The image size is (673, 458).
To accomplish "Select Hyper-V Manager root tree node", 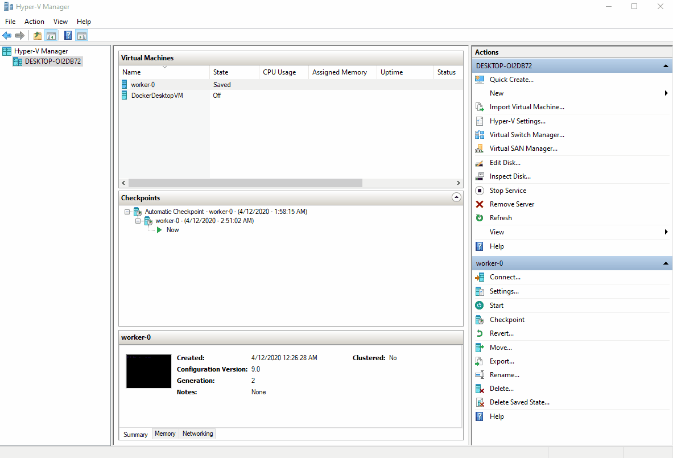I will [x=35, y=51].
